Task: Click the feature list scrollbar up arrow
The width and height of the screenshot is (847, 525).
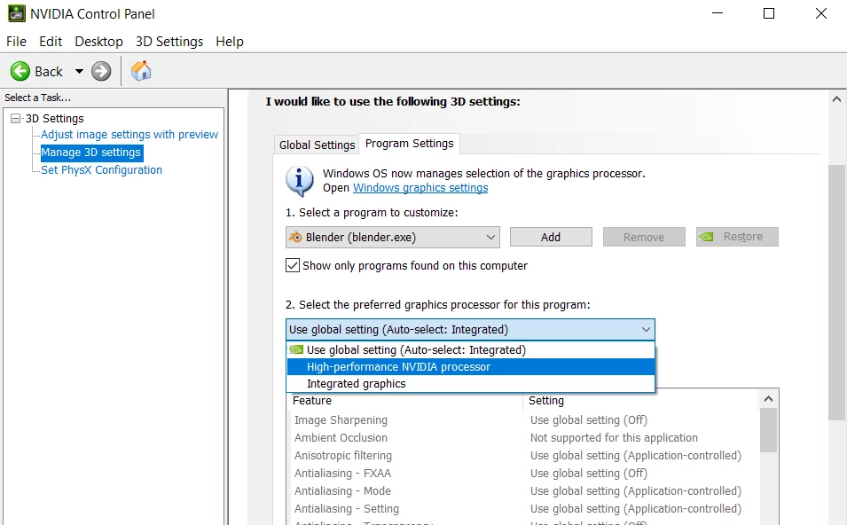Action: click(x=768, y=399)
